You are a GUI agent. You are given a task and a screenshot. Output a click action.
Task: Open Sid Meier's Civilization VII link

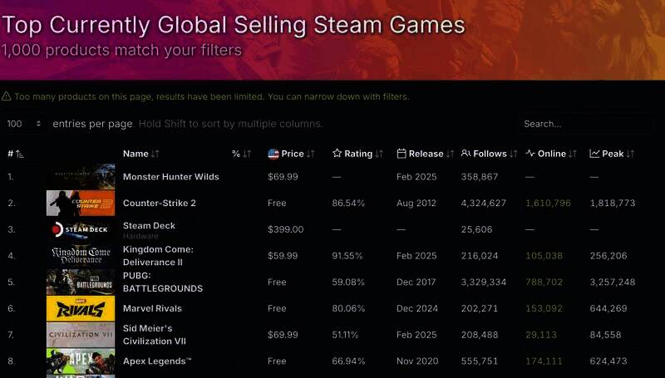(x=153, y=335)
